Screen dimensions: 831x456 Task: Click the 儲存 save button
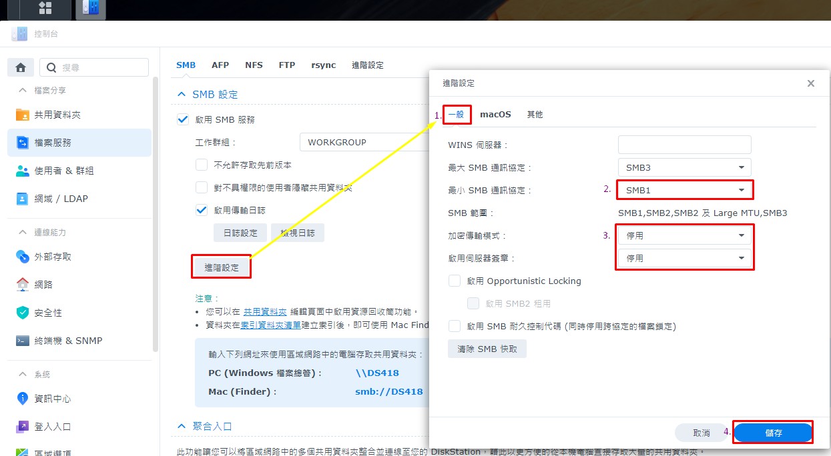pos(773,433)
